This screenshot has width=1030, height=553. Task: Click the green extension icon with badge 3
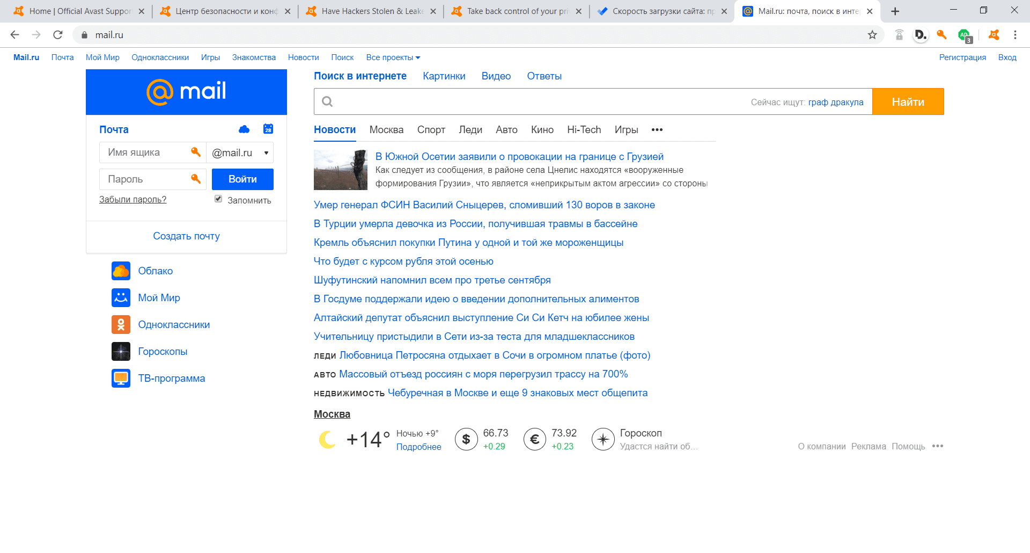[x=965, y=35]
